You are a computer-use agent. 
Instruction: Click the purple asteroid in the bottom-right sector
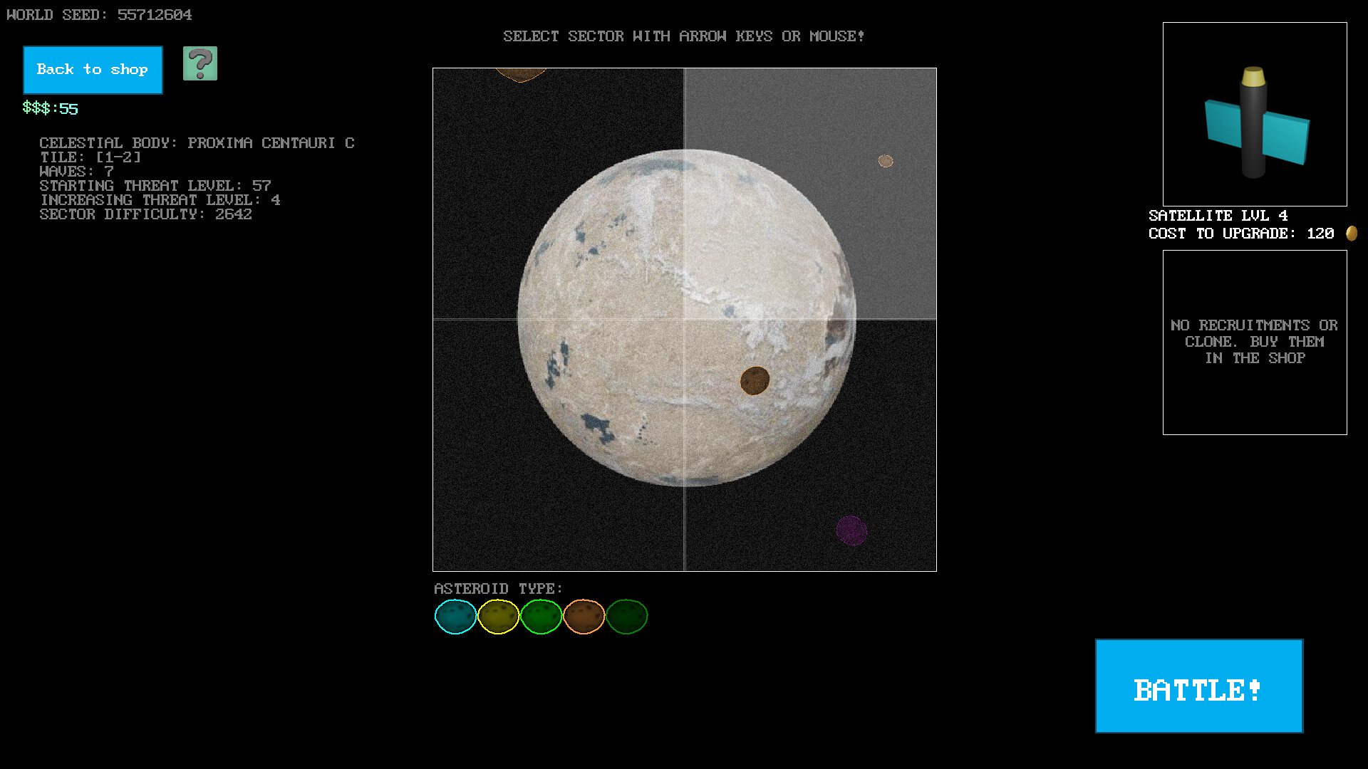click(x=852, y=530)
